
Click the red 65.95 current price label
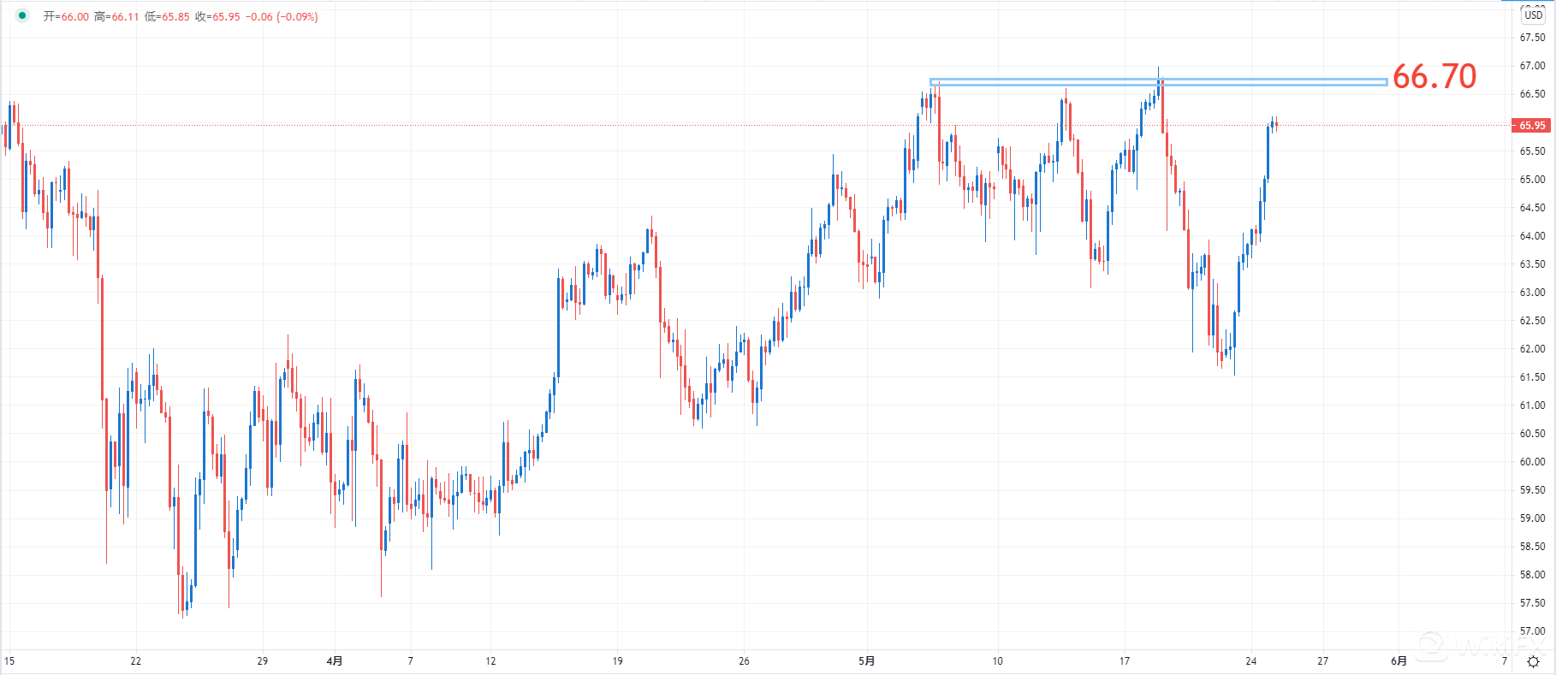pyautogui.click(x=1532, y=126)
